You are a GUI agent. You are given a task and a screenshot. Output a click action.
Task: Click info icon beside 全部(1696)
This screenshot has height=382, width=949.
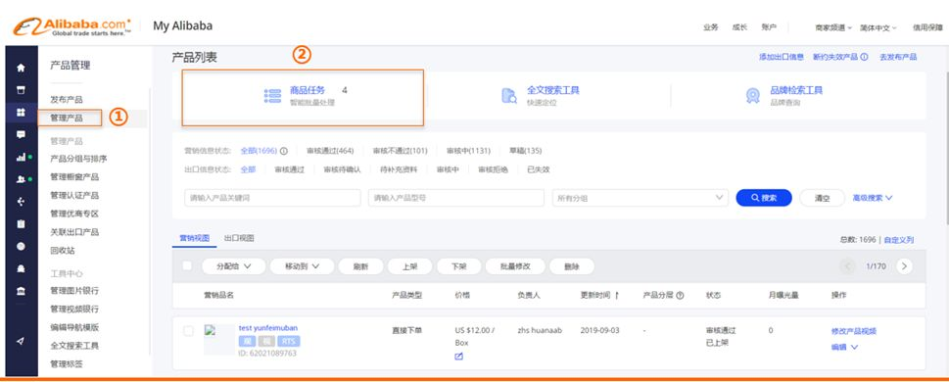pos(283,152)
